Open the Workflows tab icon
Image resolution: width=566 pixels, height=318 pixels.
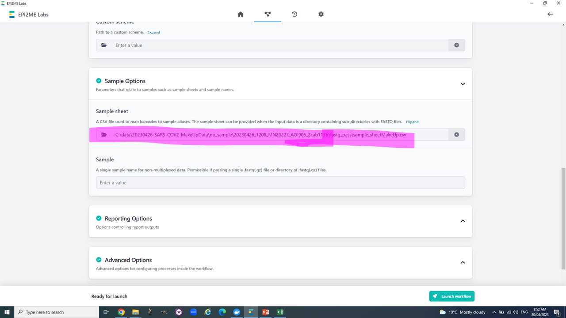point(268,14)
